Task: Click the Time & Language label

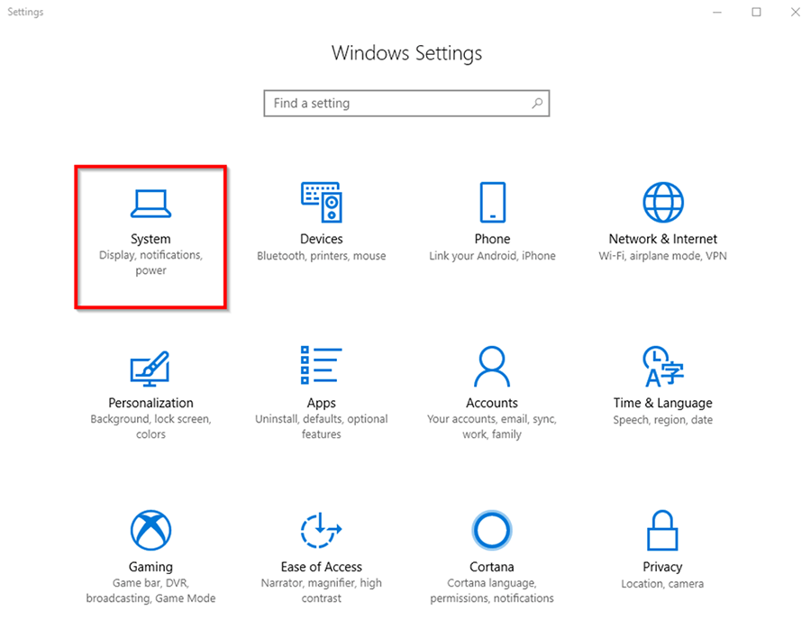Action: click(662, 404)
